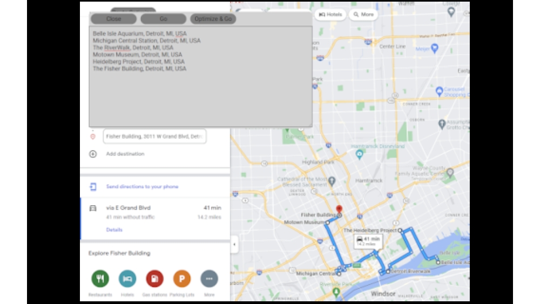Click the Hotels chip on the map
Image resolution: width=540 pixels, height=304 pixels.
pos(330,15)
